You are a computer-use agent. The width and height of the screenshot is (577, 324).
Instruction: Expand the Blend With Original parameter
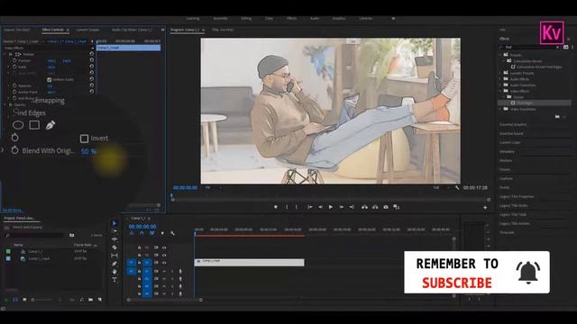click(3, 150)
